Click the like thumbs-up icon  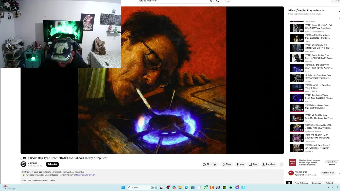pyautogui.click(x=204, y=164)
